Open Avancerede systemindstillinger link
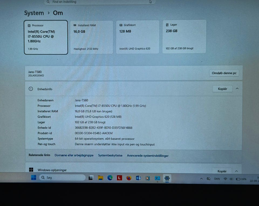The image size is (259, 206). (148, 156)
